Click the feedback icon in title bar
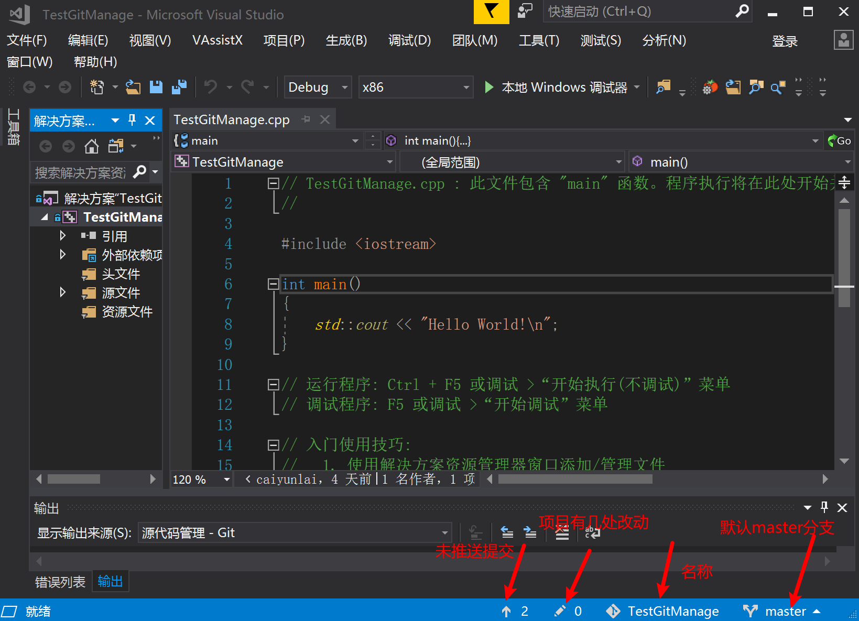Screen dimensions: 859x621 point(525,11)
